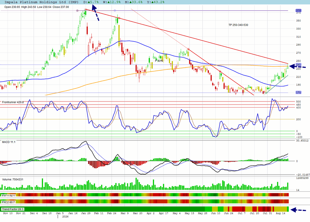Click the Apr 17 date label

point(163,213)
